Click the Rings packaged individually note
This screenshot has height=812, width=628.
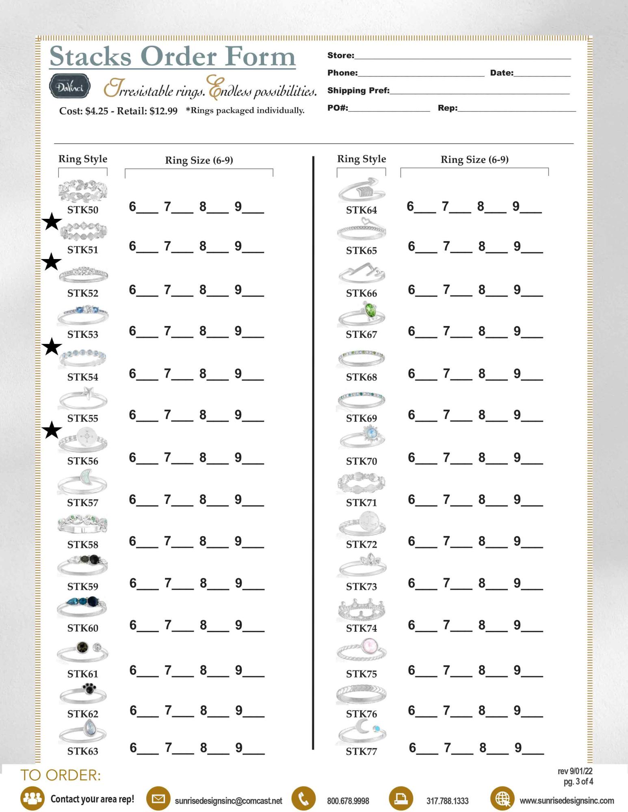[245, 110]
